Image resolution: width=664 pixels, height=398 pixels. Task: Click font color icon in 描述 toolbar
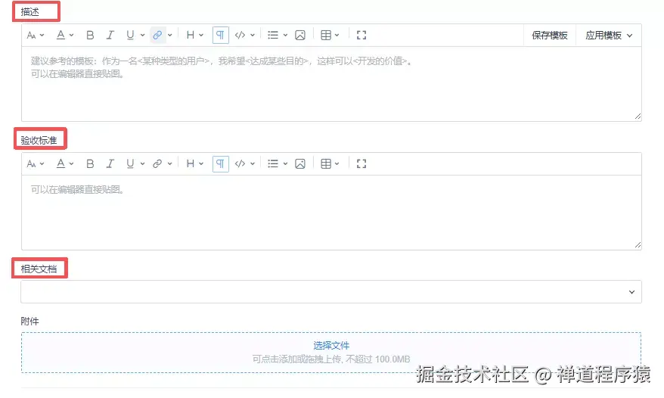(x=61, y=35)
